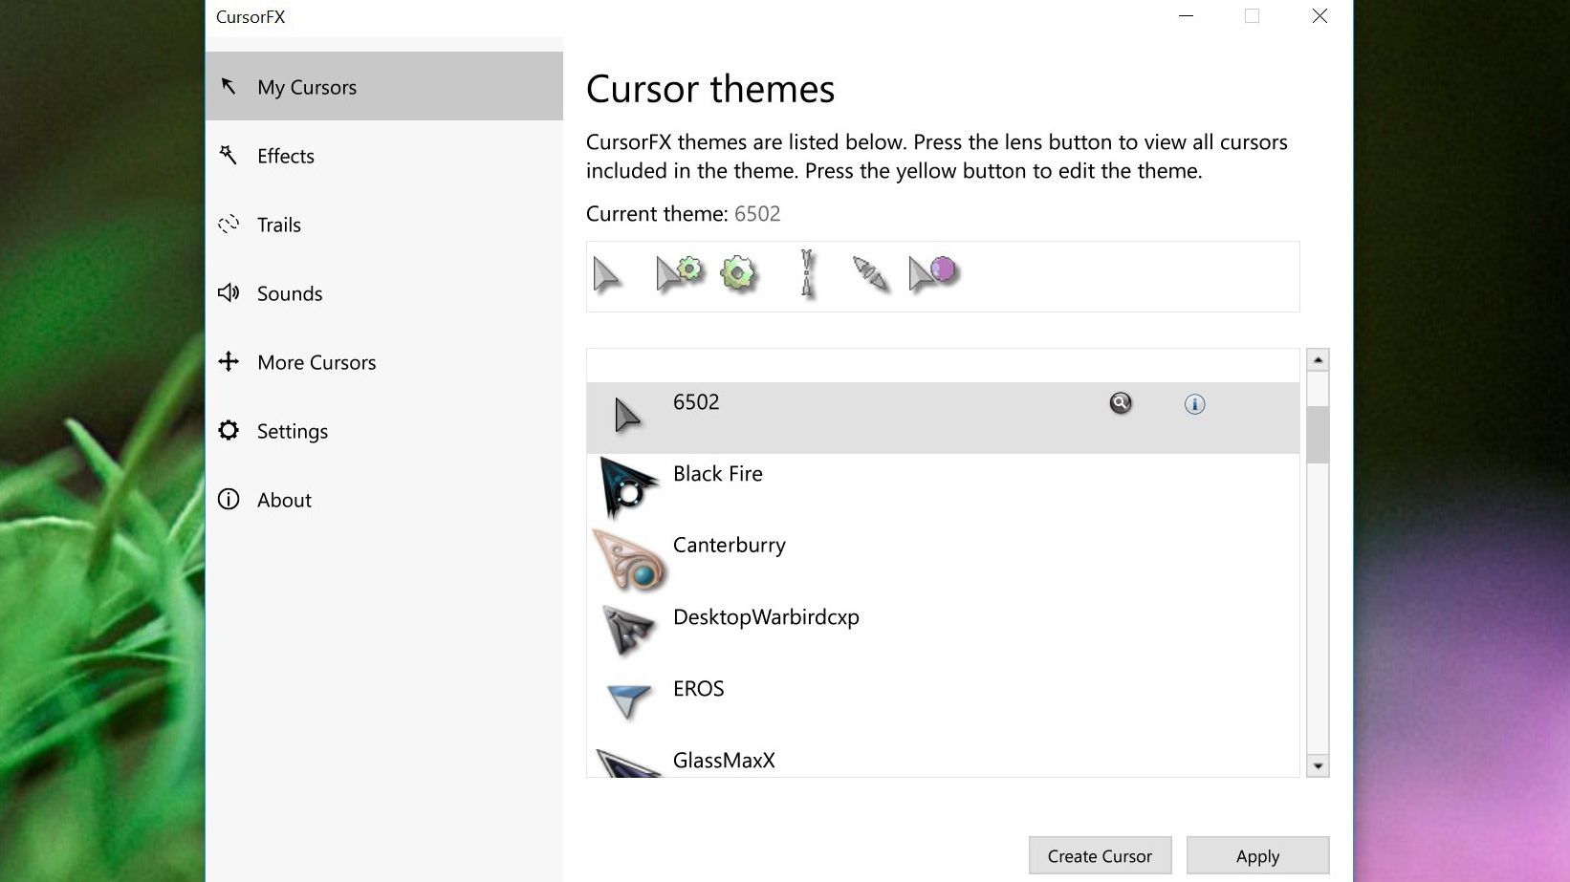The image size is (1570, 882).
Task: Click the theme list scrollbar thumb
Action: 1318,435
